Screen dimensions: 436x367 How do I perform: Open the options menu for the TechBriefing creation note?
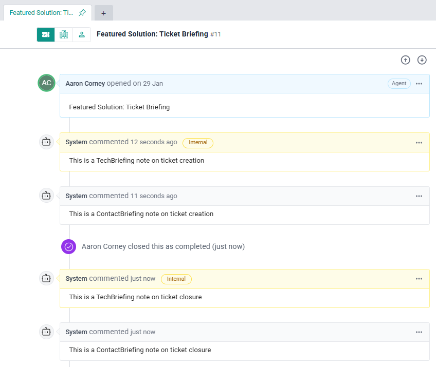419,143
